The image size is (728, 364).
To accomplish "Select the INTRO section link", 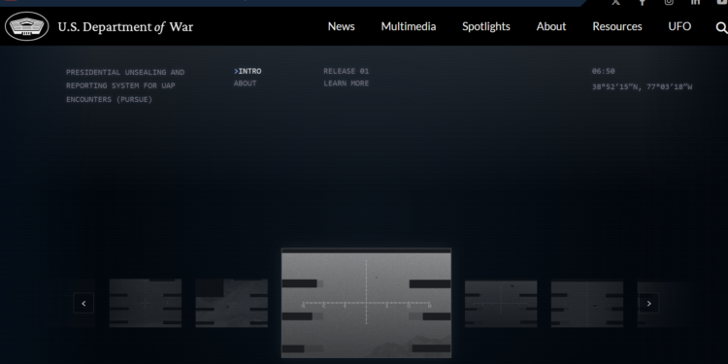I will [248, 71].
